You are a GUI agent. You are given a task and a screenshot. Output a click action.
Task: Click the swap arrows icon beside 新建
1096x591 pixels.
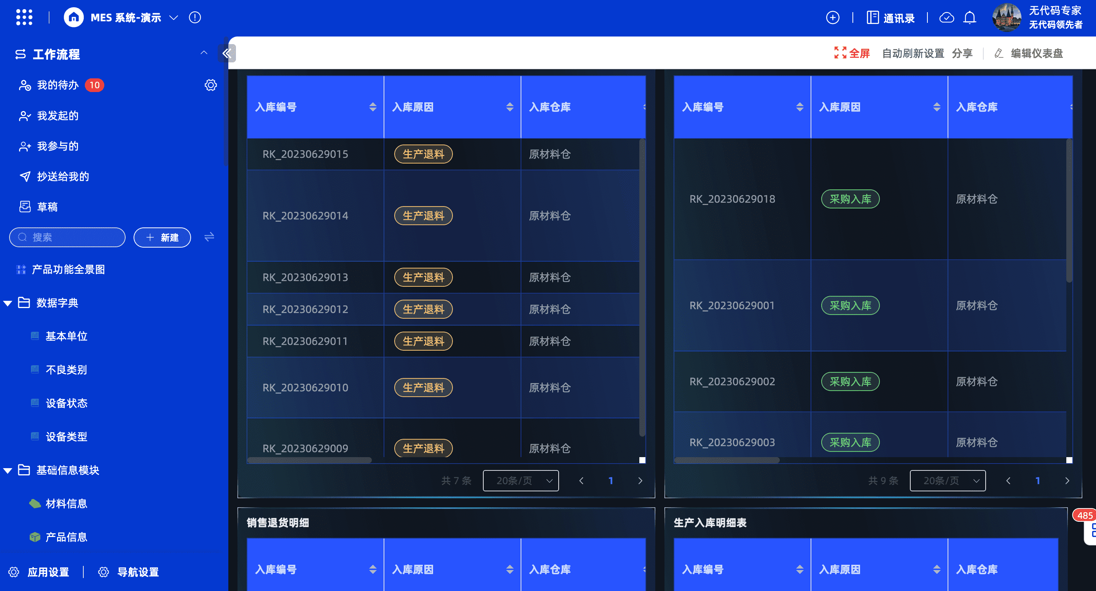(x=209, y=237)
